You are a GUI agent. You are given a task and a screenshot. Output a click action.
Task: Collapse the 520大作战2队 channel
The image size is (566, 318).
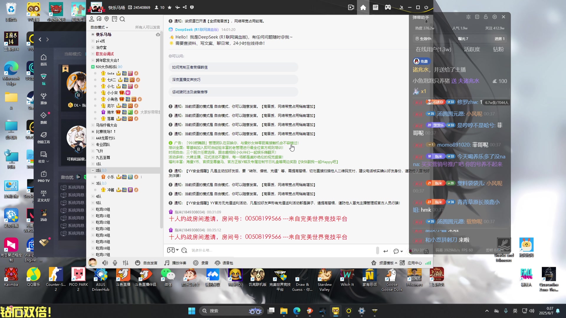[93, 67]
